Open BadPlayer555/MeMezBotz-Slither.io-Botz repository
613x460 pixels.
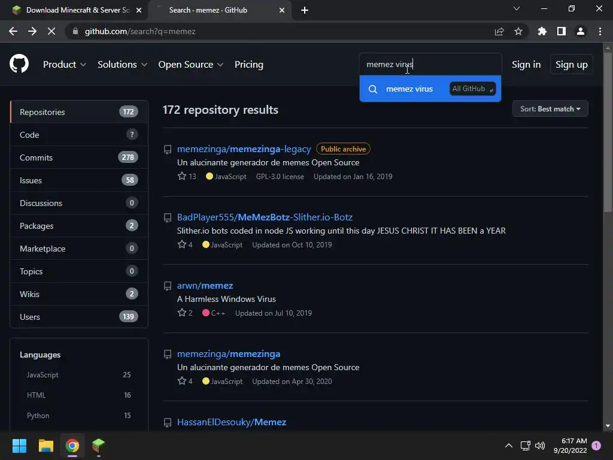pyautogui.click(x=265, y=217)
